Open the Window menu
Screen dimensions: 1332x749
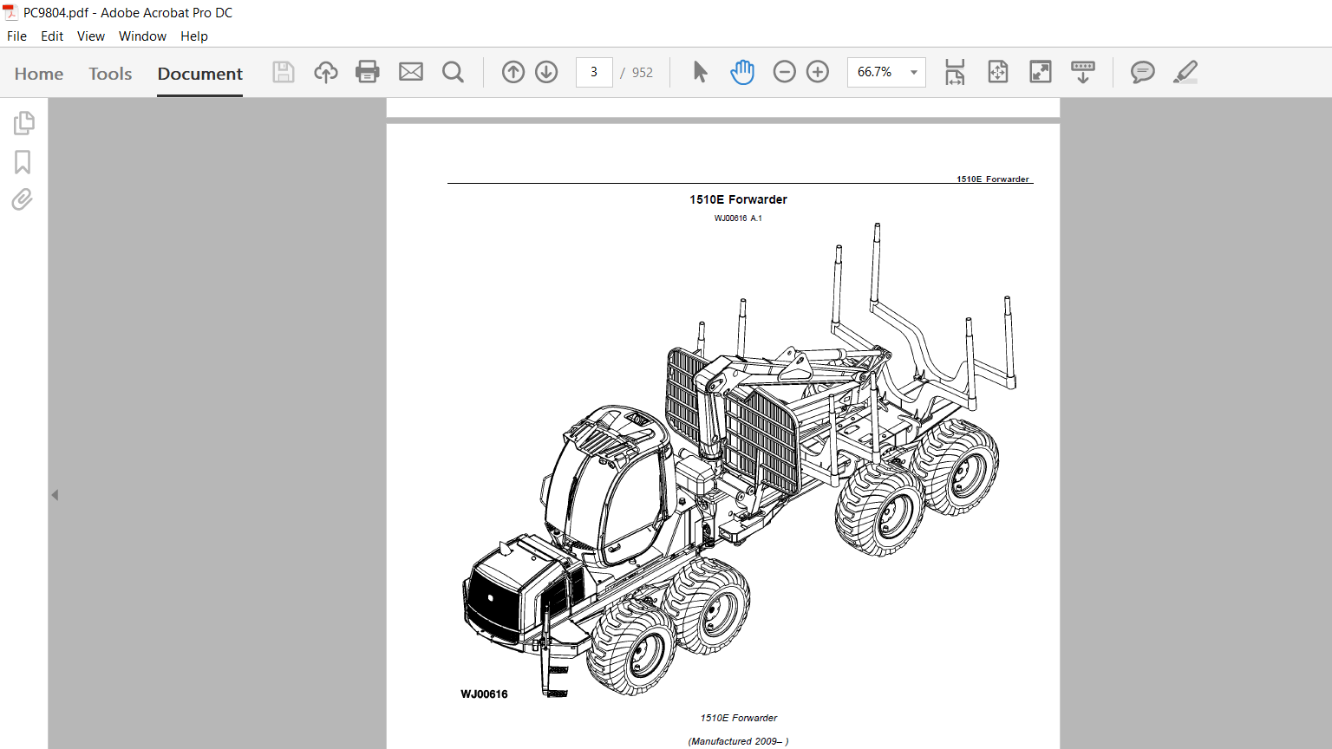click(x=142, y=36)
